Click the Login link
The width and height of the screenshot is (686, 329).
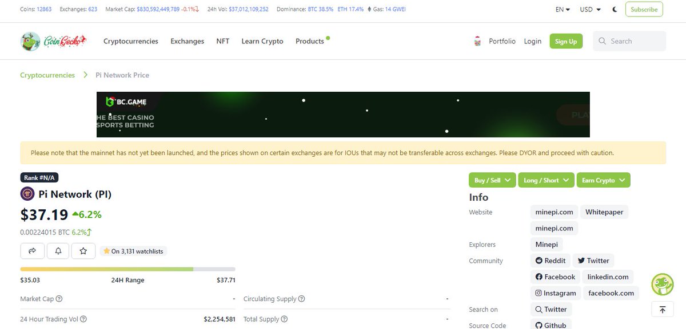point(532,41)
